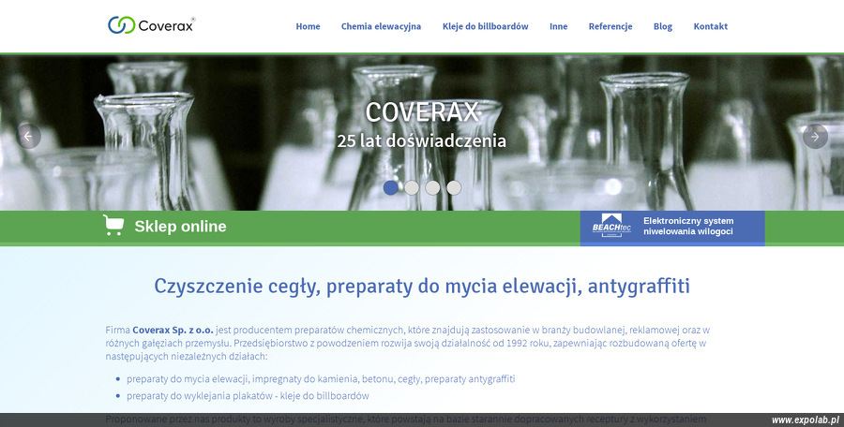Click the bold 'Coverax Sp. z o.o.' text
Viewport: 844px width, 427px height.
(x=173, y=330)
